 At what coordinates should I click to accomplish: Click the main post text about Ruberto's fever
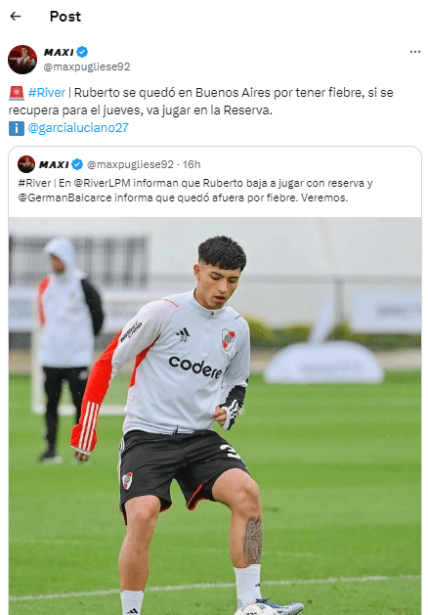201,101
